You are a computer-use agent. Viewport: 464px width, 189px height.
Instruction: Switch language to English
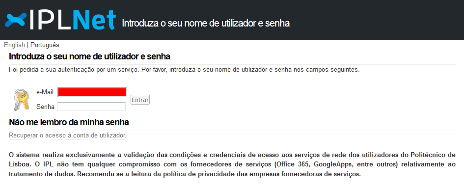click(14, 45)
